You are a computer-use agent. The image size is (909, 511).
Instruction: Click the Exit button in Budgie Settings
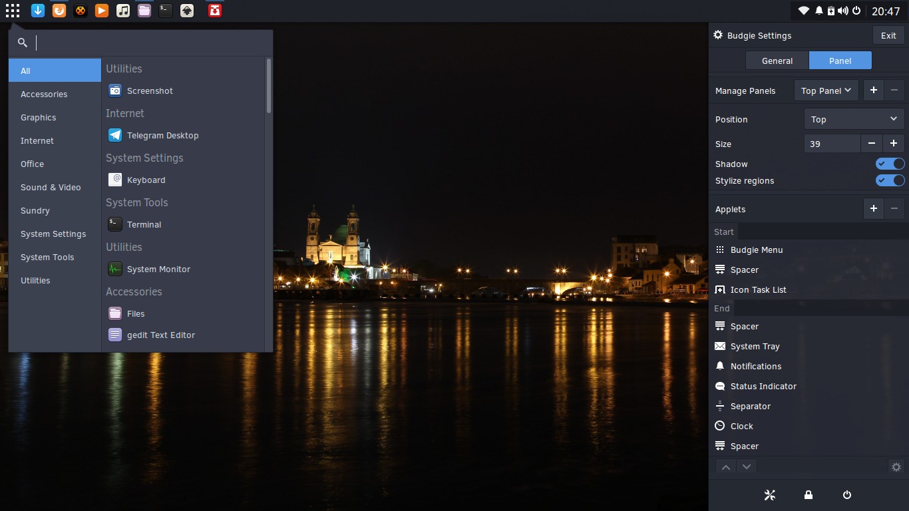click(888, 35)
